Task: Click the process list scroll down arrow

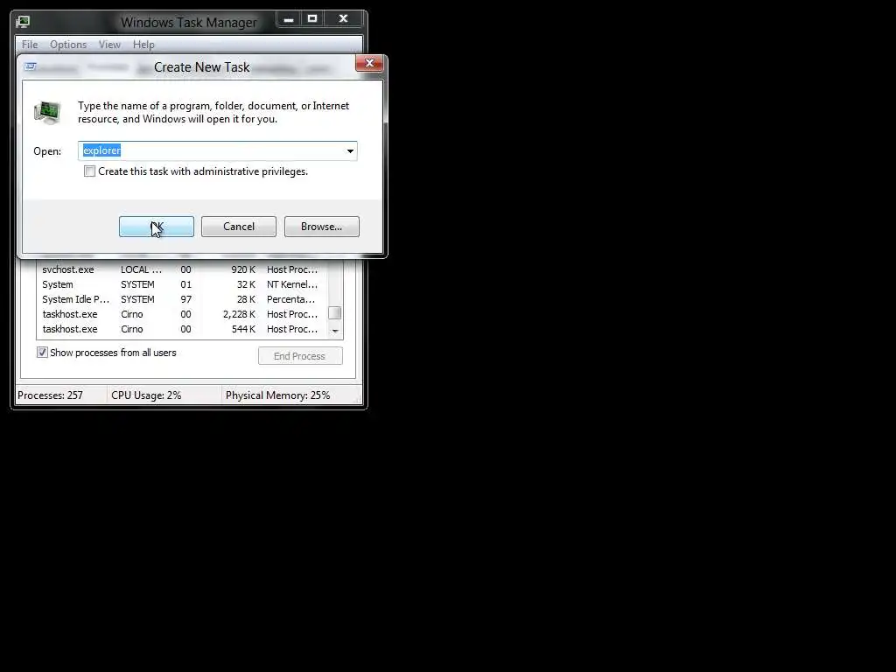Action: (335, 331)
